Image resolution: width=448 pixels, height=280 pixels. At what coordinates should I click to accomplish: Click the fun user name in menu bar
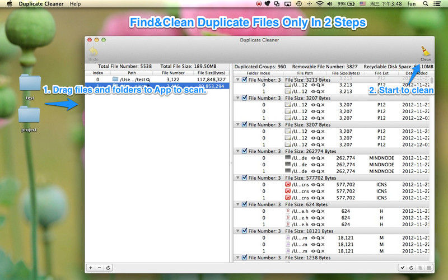[x=412, y=4]
